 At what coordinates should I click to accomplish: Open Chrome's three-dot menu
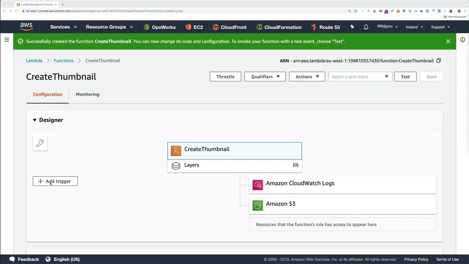coord(464,11)
